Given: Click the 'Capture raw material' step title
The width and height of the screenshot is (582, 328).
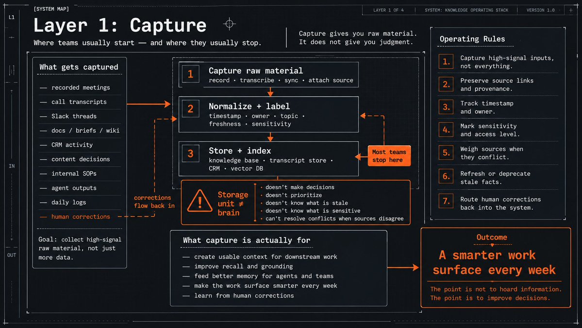Looking at the screenshot, I should pos(256,70).
